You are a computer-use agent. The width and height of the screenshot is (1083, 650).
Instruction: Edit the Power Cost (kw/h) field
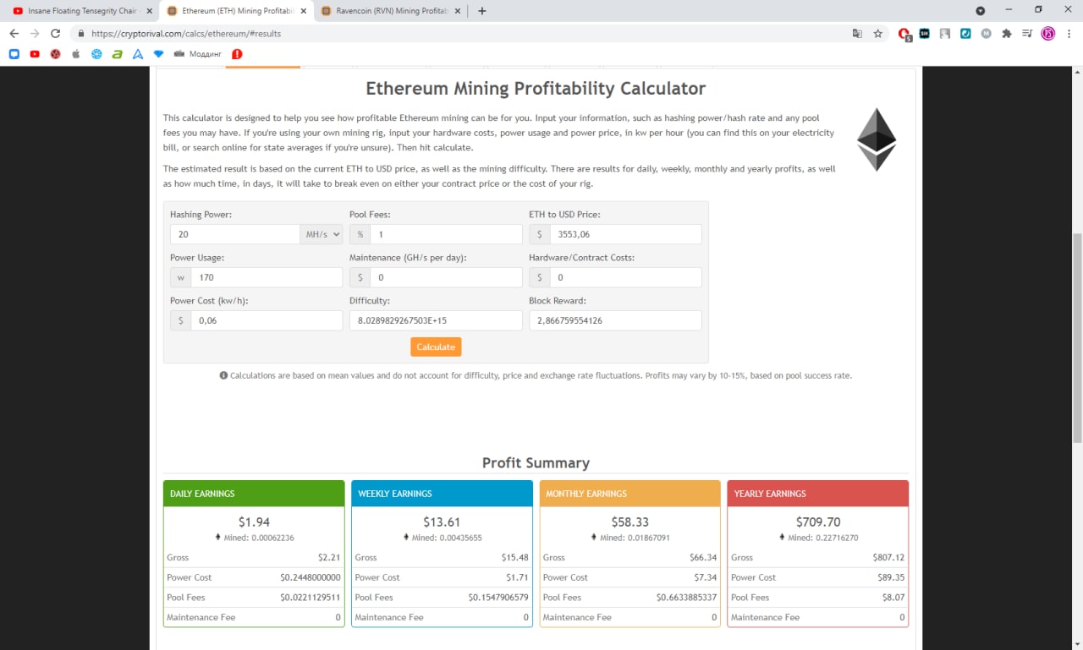[x=267, y=320]
